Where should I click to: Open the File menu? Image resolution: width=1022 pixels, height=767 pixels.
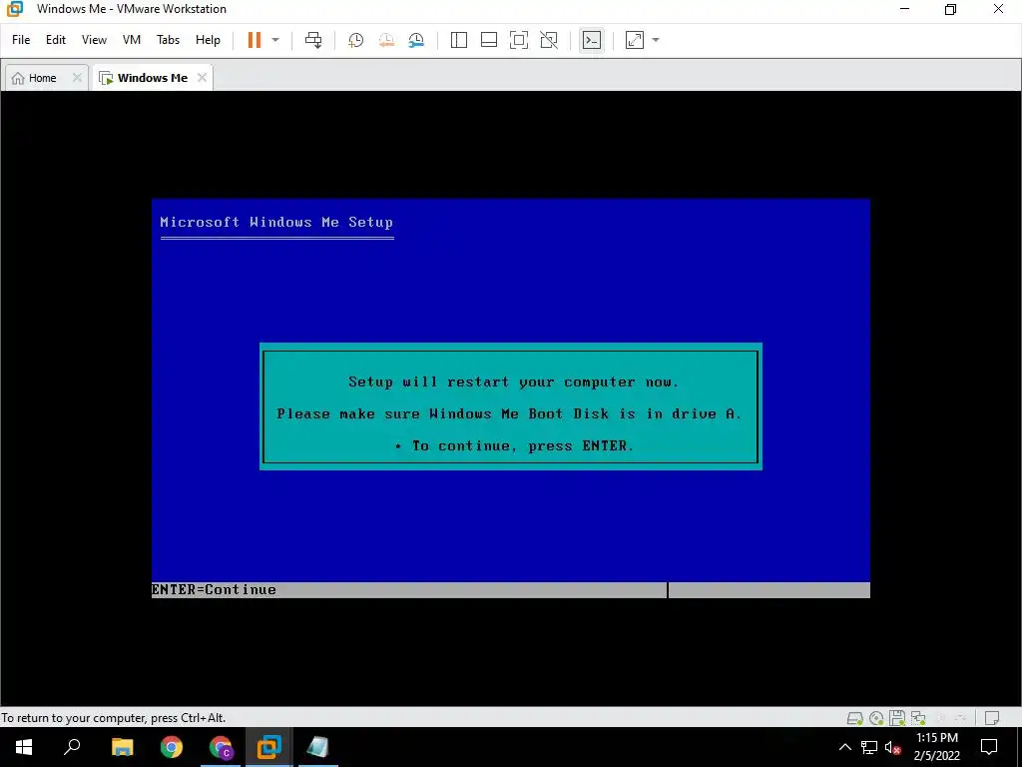point(21,40)
